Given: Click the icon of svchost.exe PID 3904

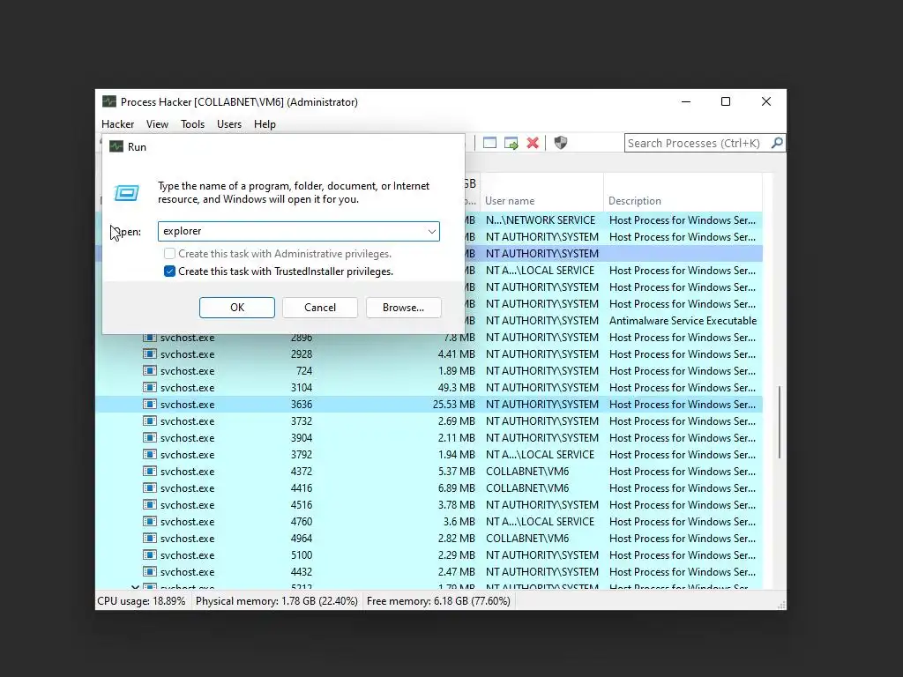Looking at the screenshot, I should [150, 437].
